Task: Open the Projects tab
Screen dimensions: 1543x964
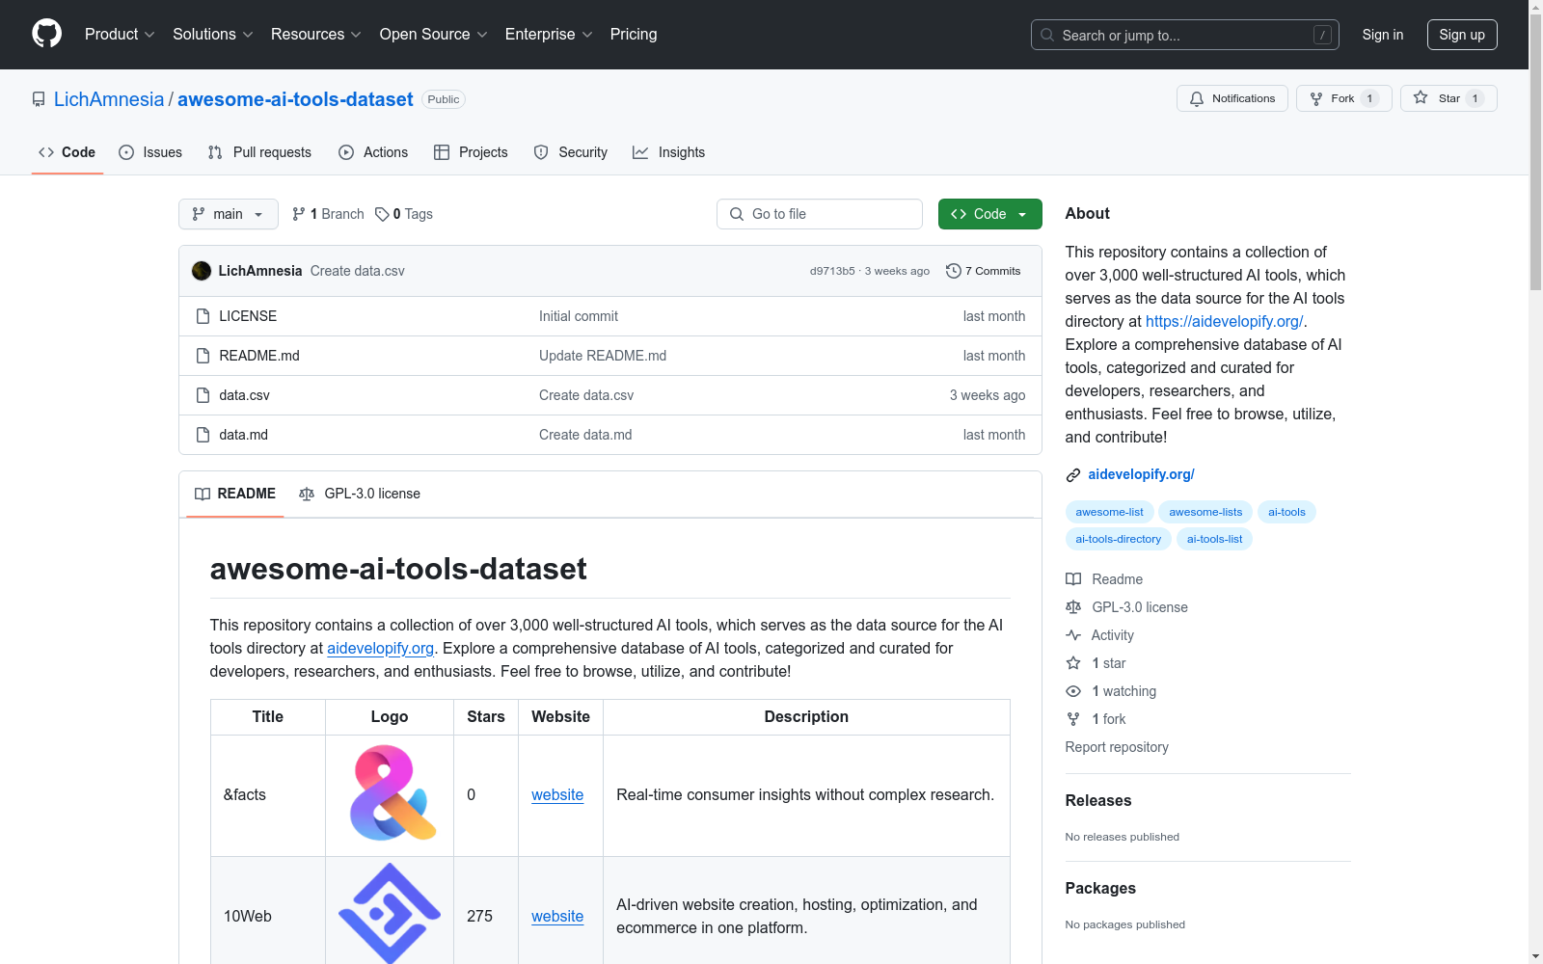Action: [x=471, y=152]
